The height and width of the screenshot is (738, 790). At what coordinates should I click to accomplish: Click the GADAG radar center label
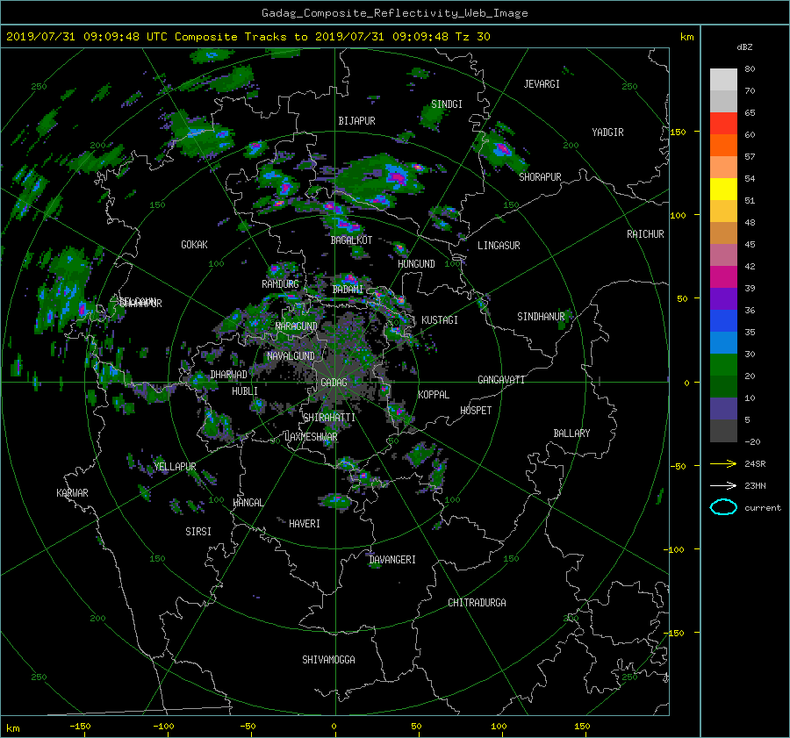[x=334, y=383]
